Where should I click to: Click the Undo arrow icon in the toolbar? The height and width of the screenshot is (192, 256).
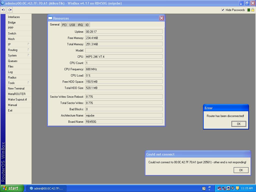pyautogui.click(x=3, y=10)
